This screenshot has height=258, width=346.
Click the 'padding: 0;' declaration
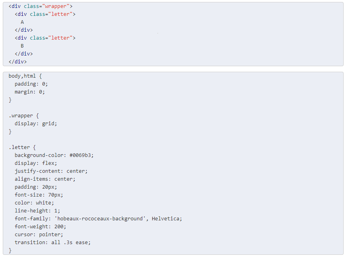[31, 84]
